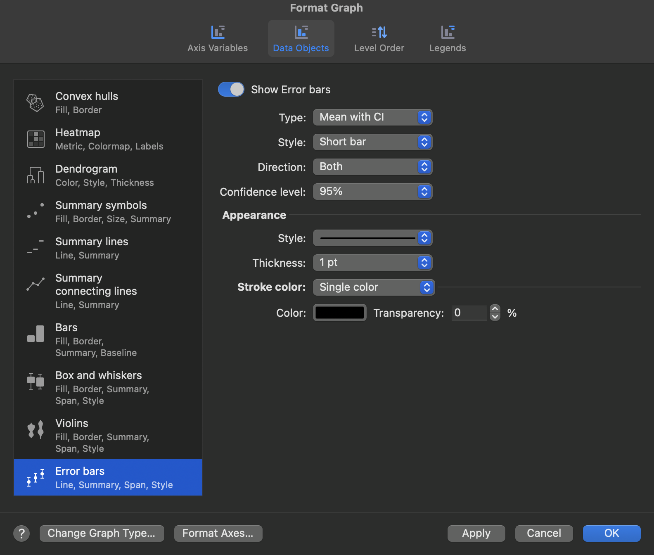Switch to the Data Objects tab
The height and width of the screenshot is (555, 654).
[301, 38]
